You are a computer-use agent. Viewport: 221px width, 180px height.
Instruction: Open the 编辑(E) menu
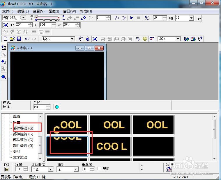(x=23, y=11)
